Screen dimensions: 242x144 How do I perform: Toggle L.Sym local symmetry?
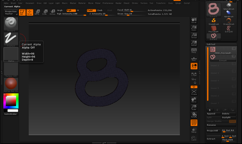click(194, 74)
